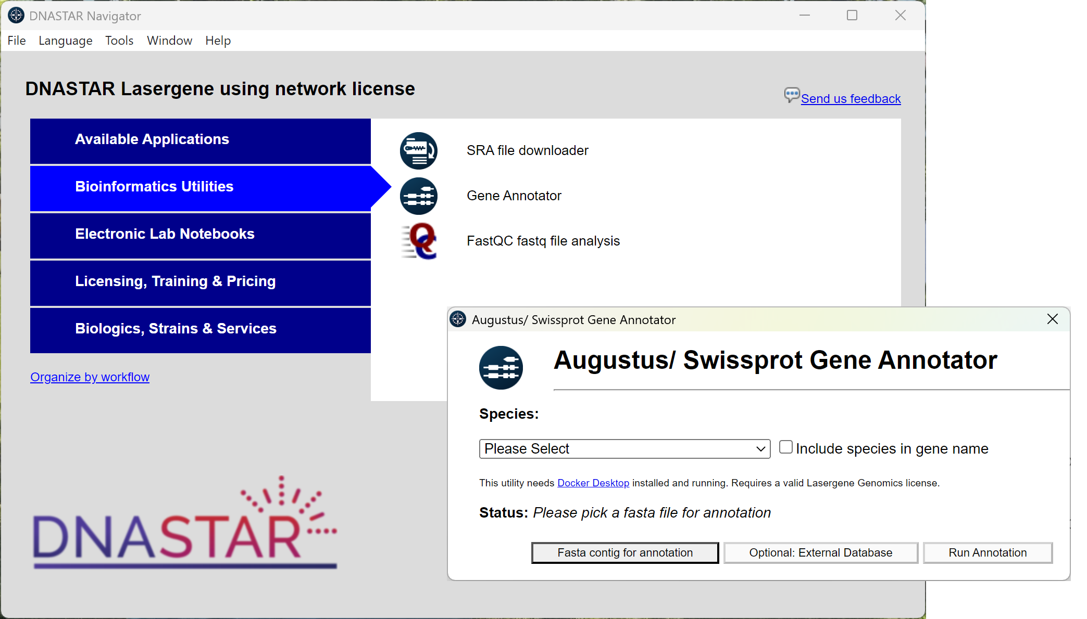Maximize the DNASTAR Navigator window
Screen dimensions: 1087x619
(852, 16)
